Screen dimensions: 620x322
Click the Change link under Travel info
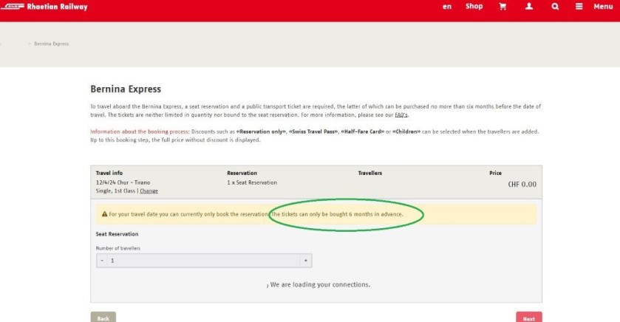click(x=149, y=191)
